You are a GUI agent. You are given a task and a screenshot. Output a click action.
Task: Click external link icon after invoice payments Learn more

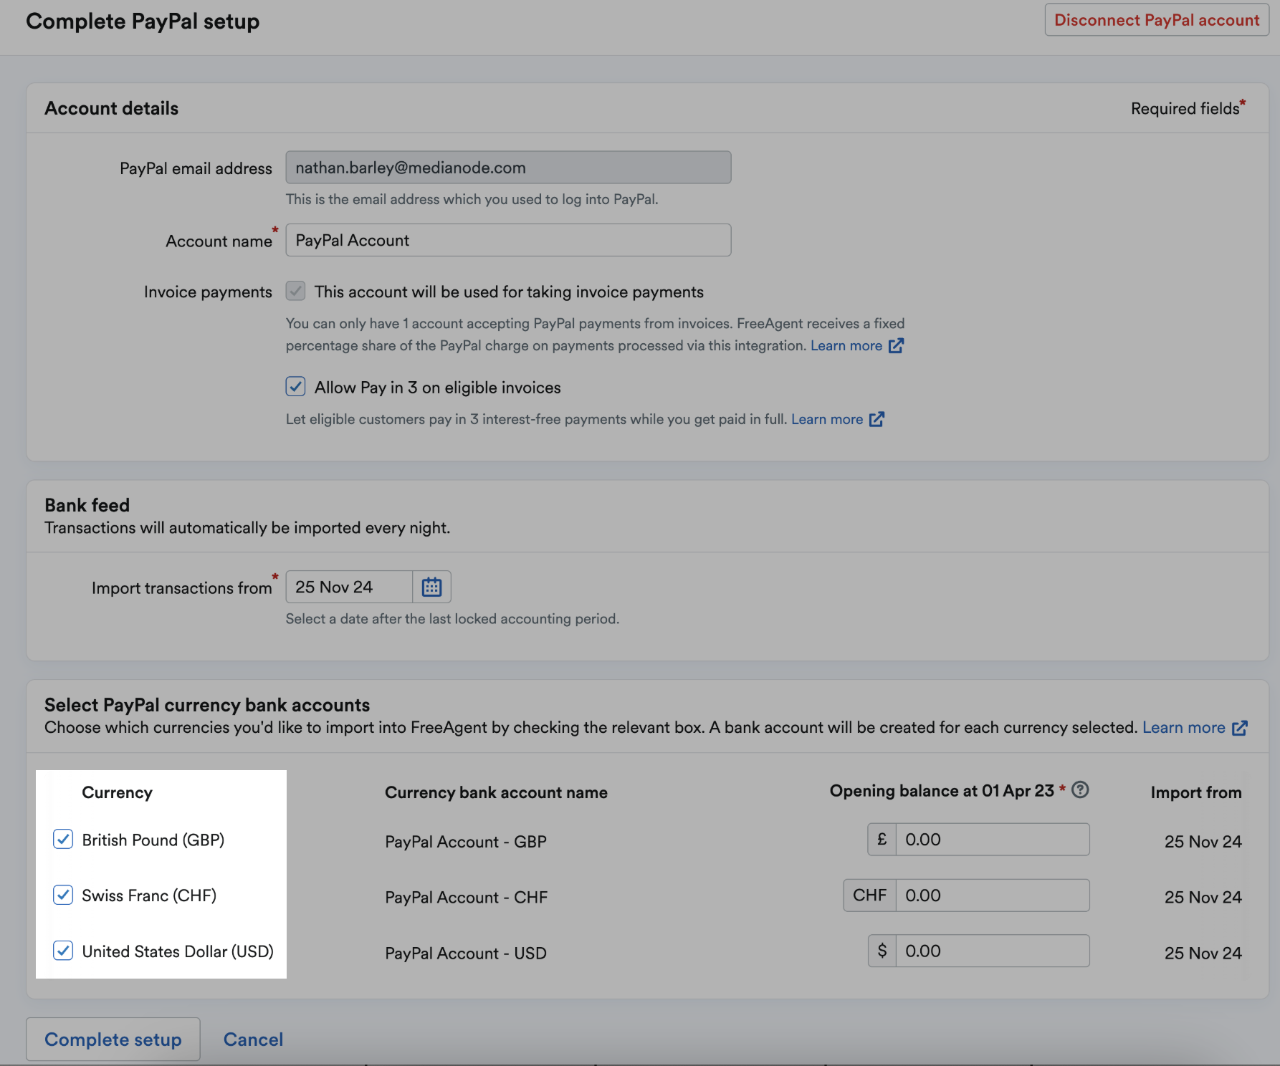pyautogui.click(x=896, y=346)
